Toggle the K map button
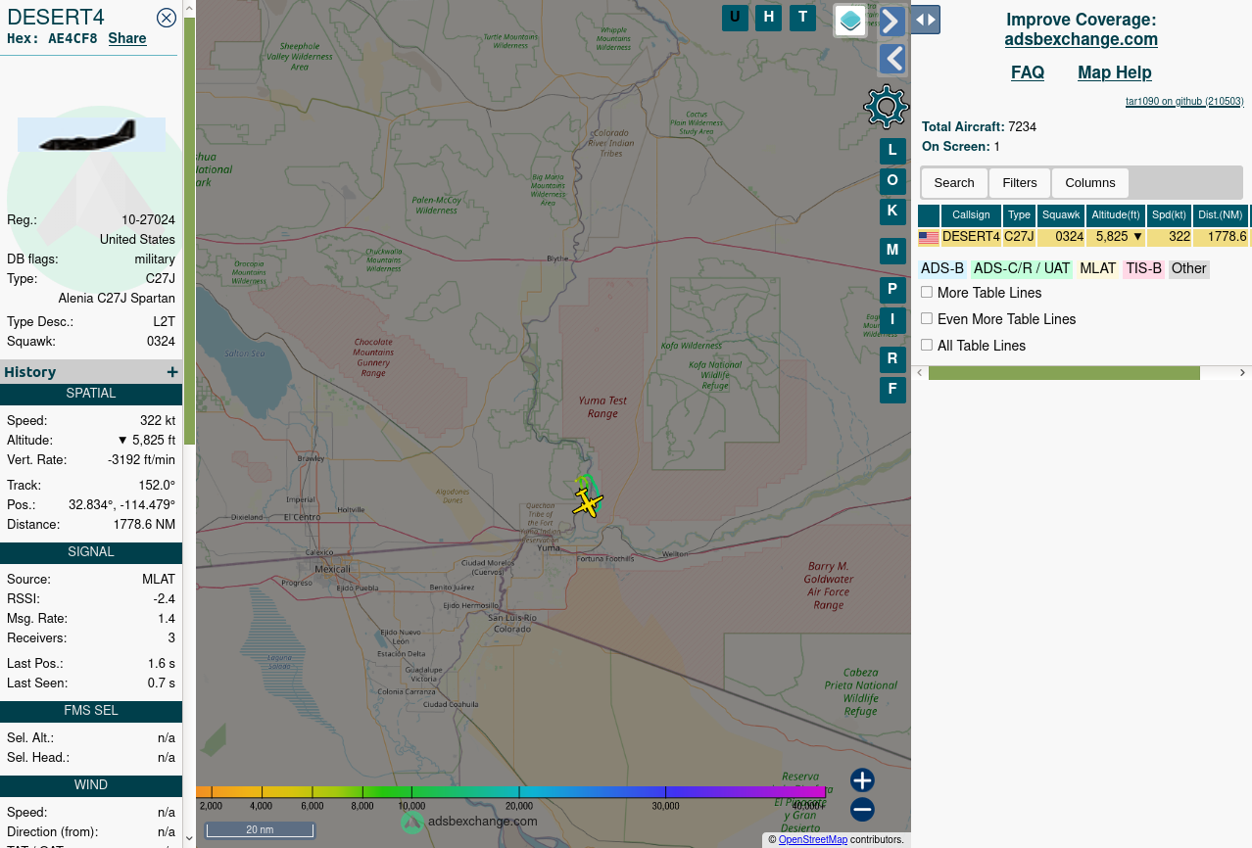1252x848 pixels. point(892,212)
